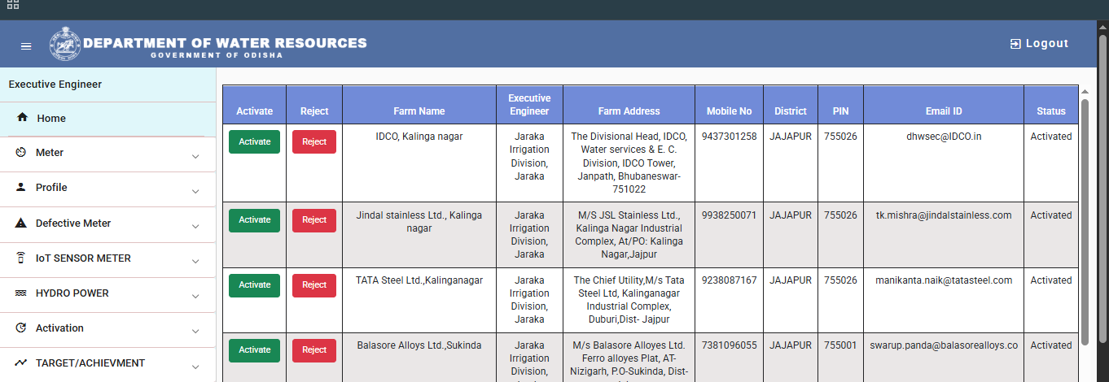Expand the IoT SENSOR METER chevron

(x=195, y=262)
